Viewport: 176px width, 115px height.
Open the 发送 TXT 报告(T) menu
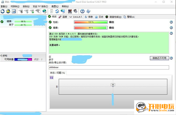[40, 6]
